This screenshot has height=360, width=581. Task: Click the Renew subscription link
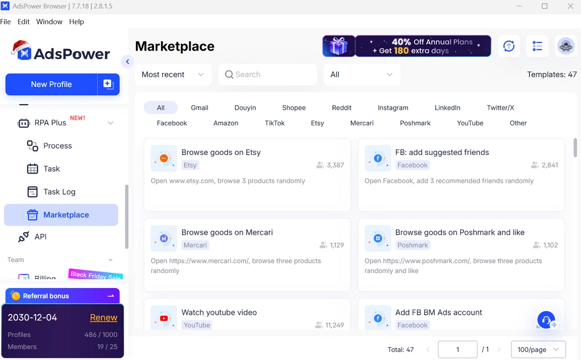103,317
